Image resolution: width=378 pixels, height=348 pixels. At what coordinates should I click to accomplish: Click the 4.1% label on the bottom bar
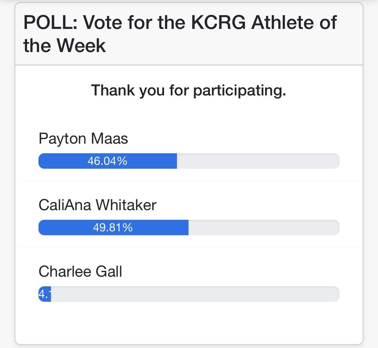(x=44, y=294)
